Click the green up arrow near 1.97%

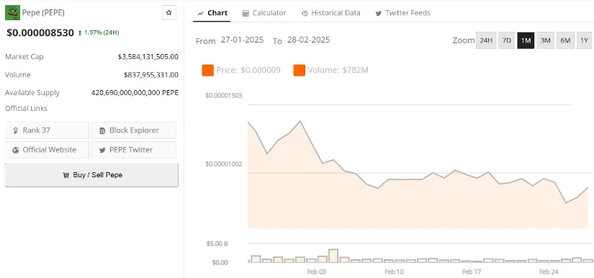coord(79,33)
